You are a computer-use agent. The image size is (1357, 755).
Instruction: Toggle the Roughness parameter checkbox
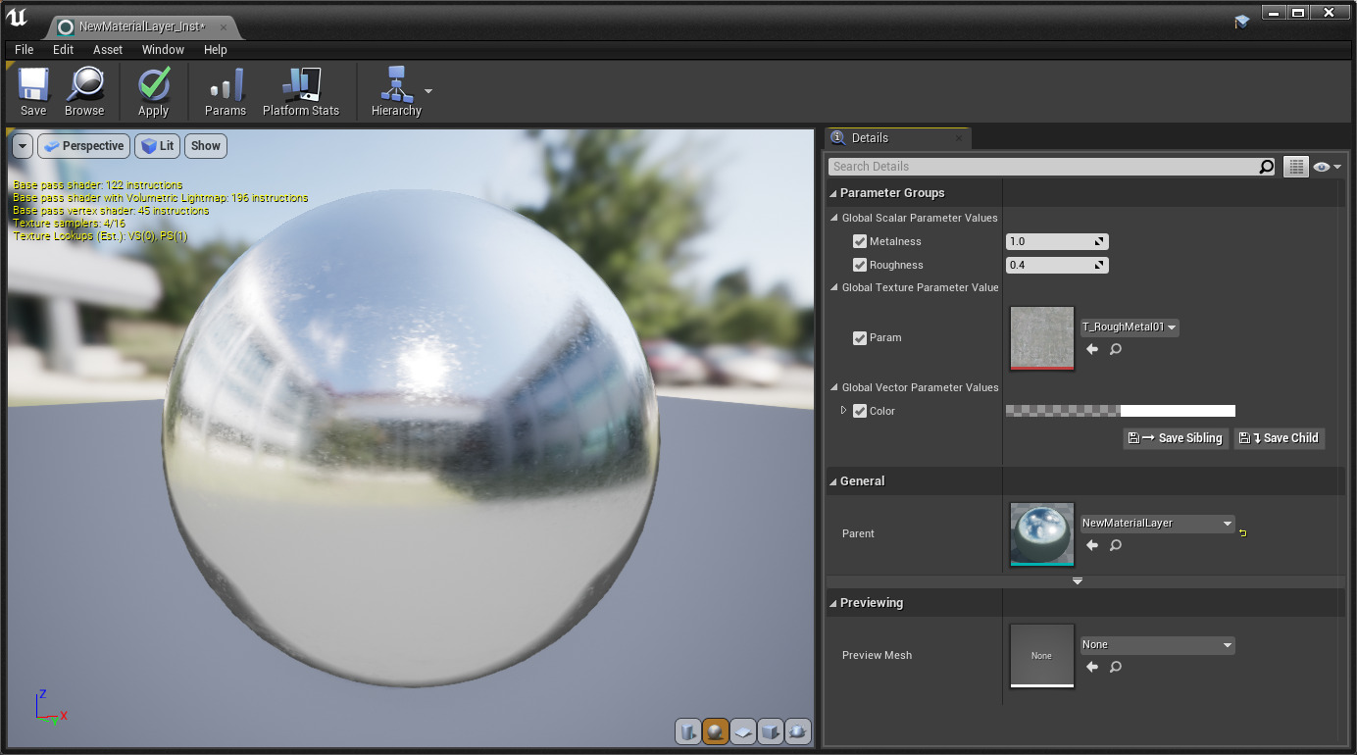[x=860, y=265]
